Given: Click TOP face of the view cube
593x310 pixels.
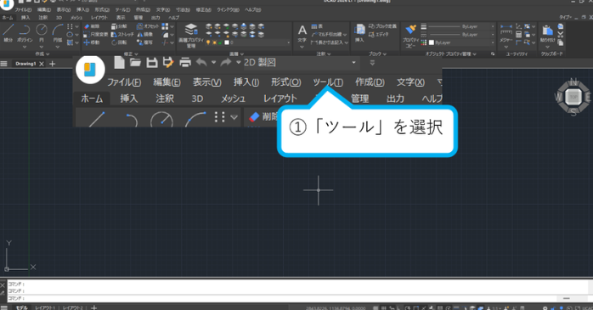Looking at the screenshot, I should 573,97.
